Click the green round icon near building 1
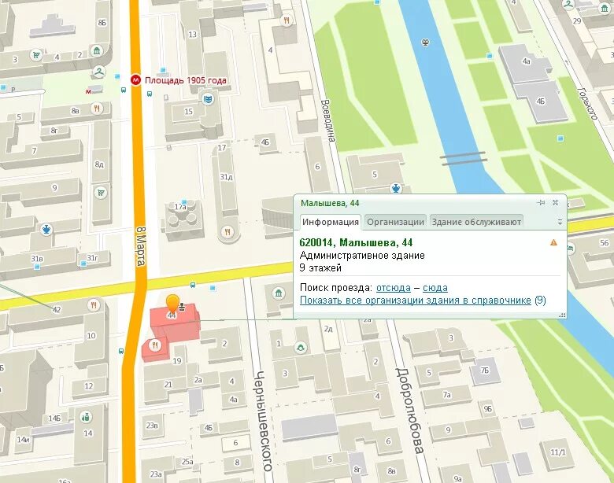Screen dimensions: 614x483 (301, 348)
